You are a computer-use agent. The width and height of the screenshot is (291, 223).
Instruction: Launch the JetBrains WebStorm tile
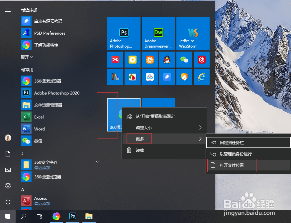(x=193, y=34)
